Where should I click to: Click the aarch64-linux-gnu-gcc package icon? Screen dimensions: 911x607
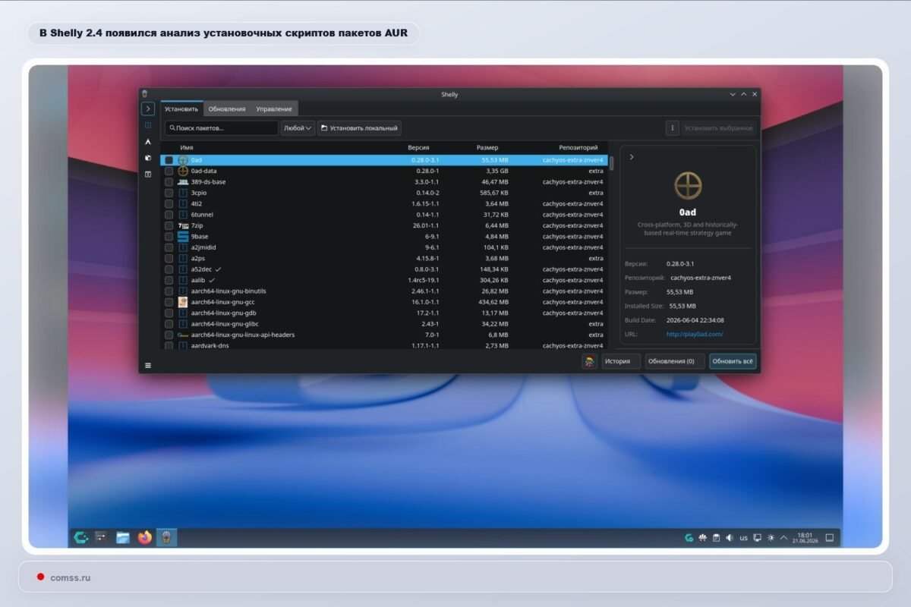(x=183, y=302)
